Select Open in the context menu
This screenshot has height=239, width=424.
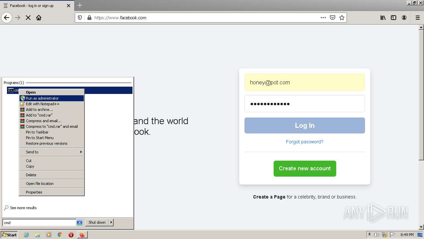pyautogui.click(x=51, y=92)
